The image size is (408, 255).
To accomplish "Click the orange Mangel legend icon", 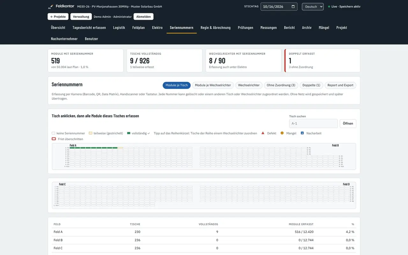I will coord(282,133).
